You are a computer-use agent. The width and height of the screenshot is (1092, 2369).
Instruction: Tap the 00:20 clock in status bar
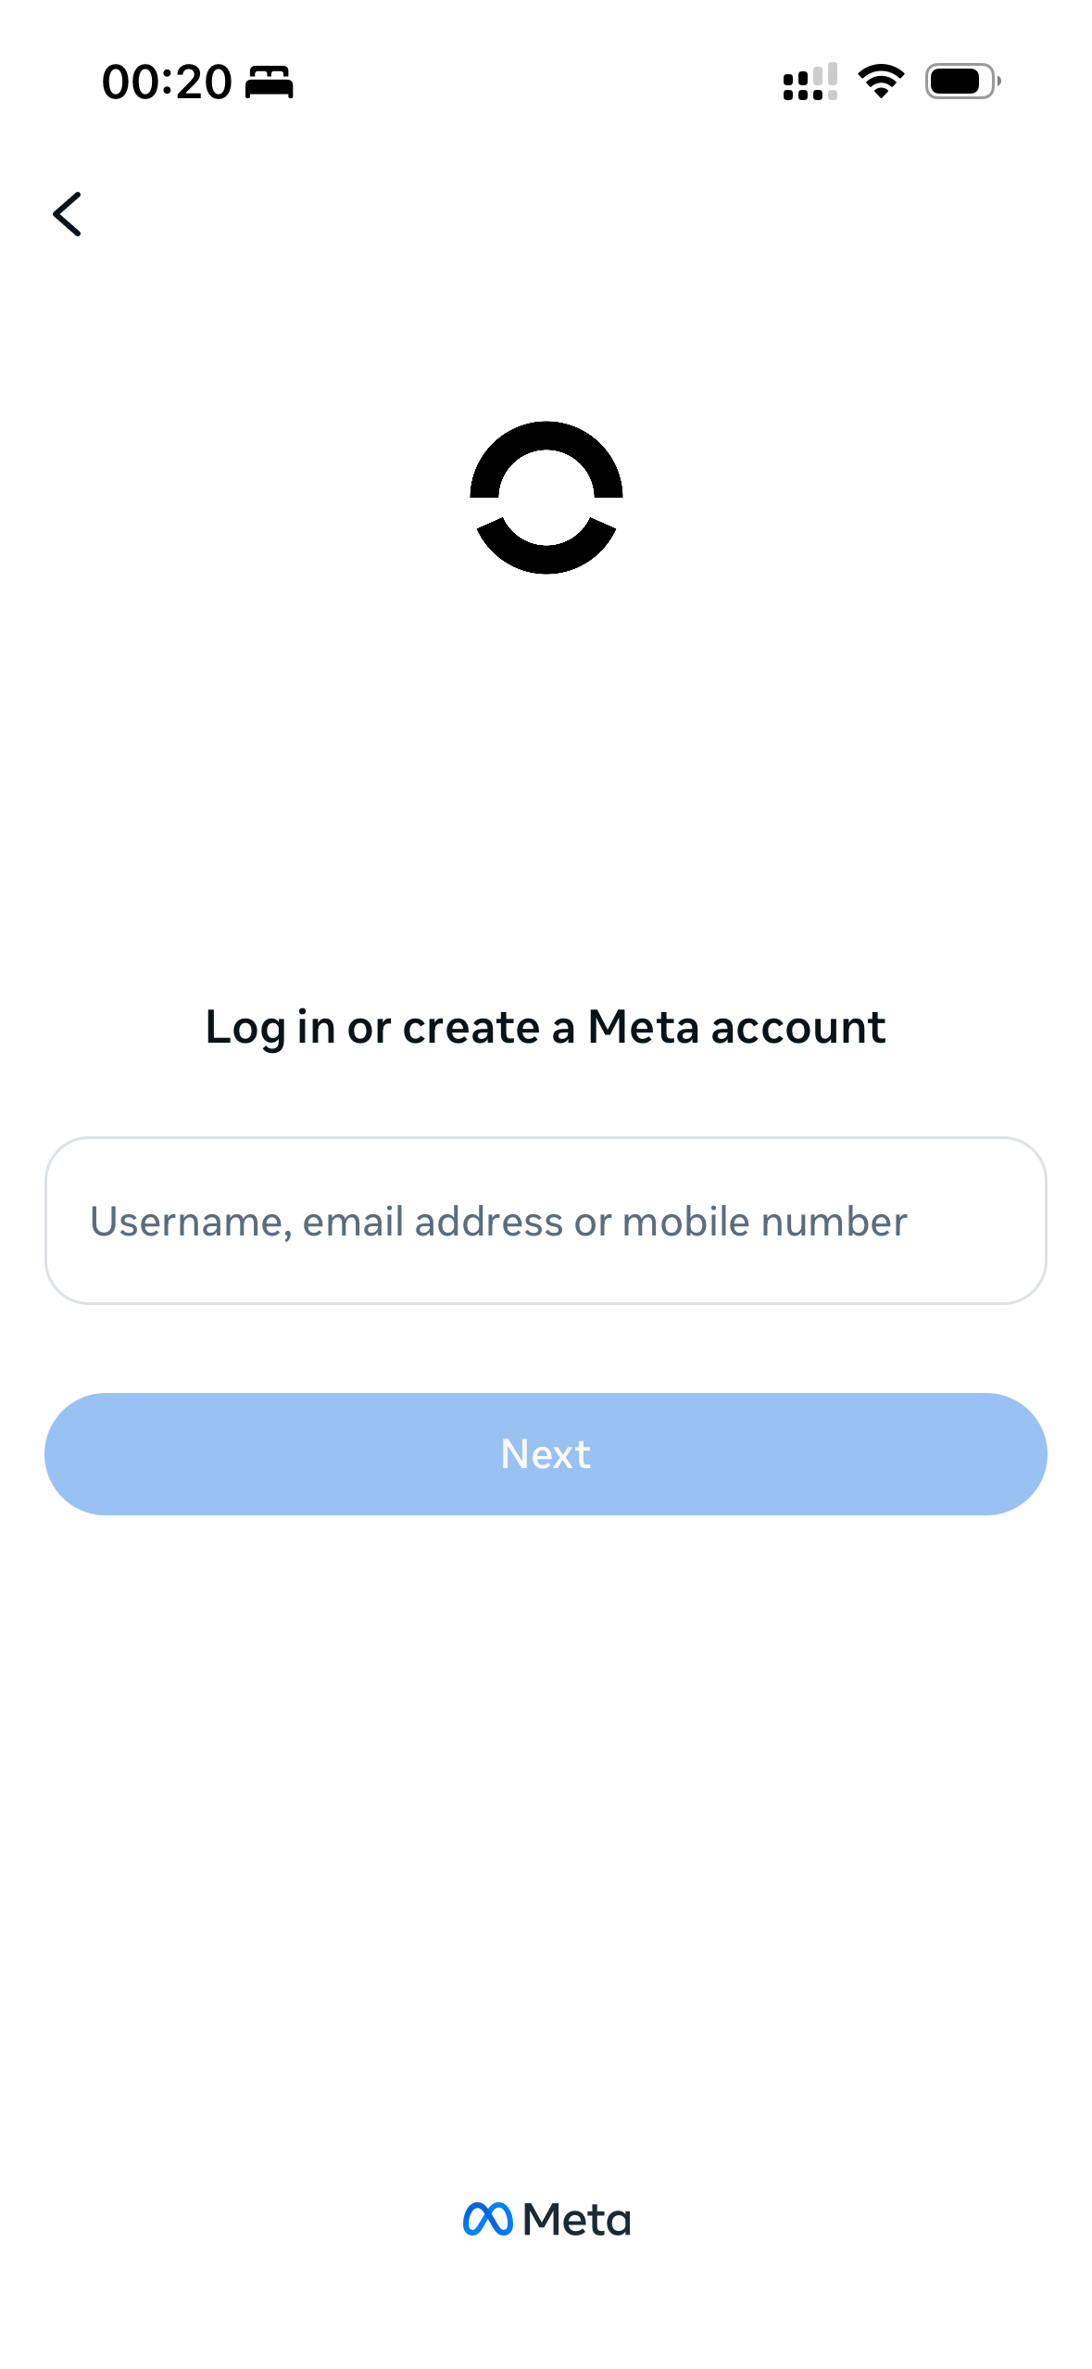point(167,82)
